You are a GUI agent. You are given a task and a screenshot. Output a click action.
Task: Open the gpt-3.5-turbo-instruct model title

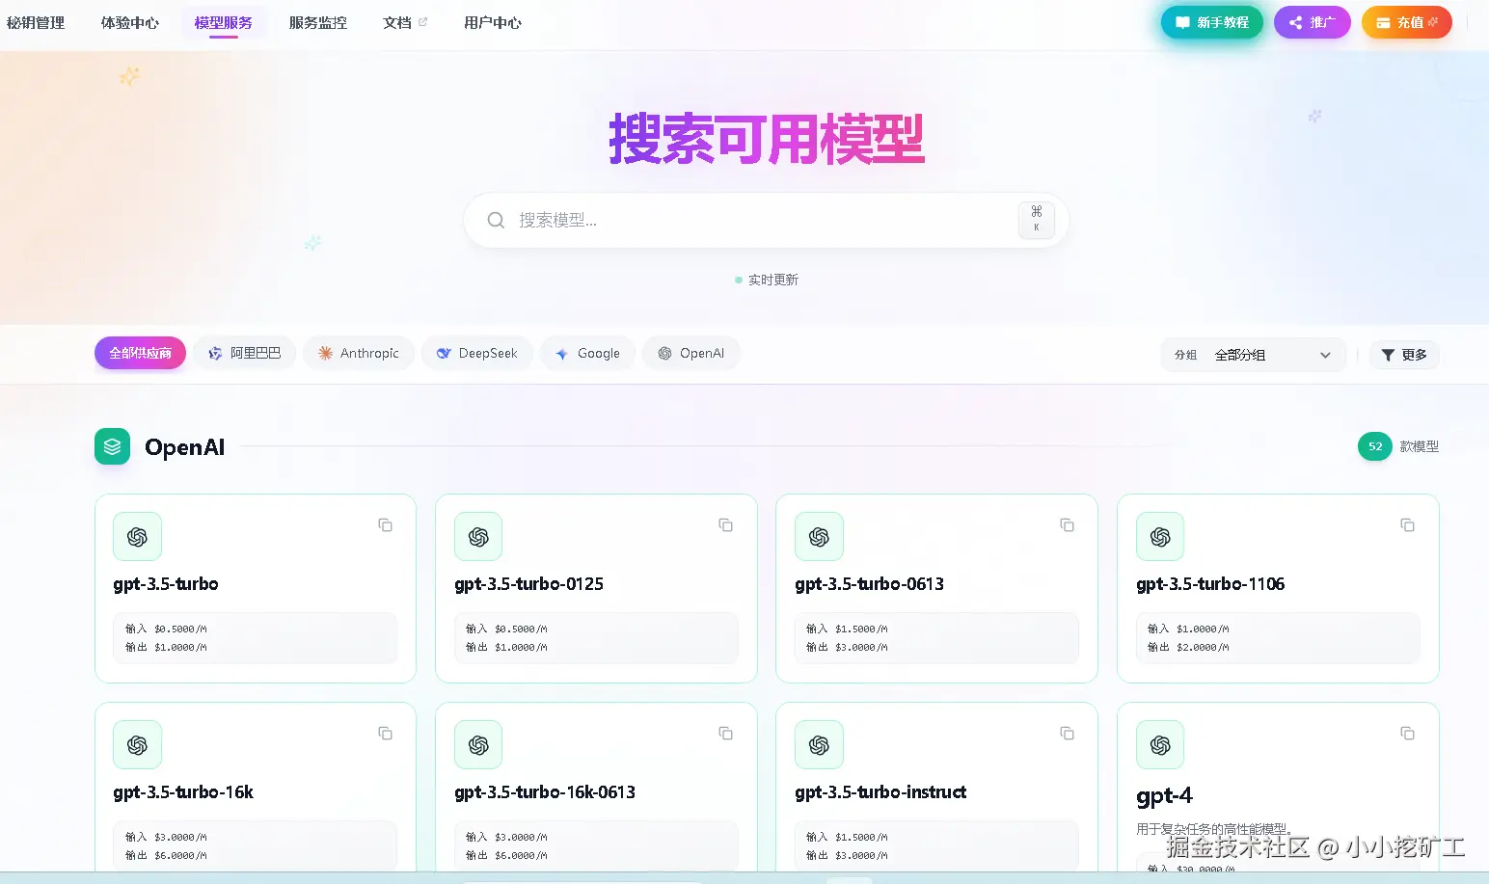880,792
